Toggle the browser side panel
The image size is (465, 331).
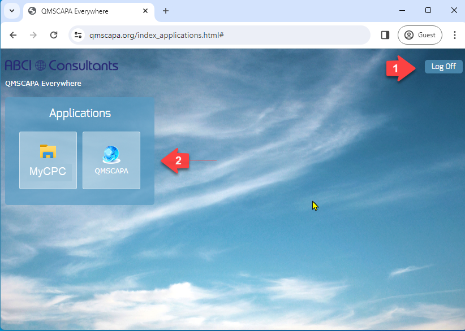point(385,35)
